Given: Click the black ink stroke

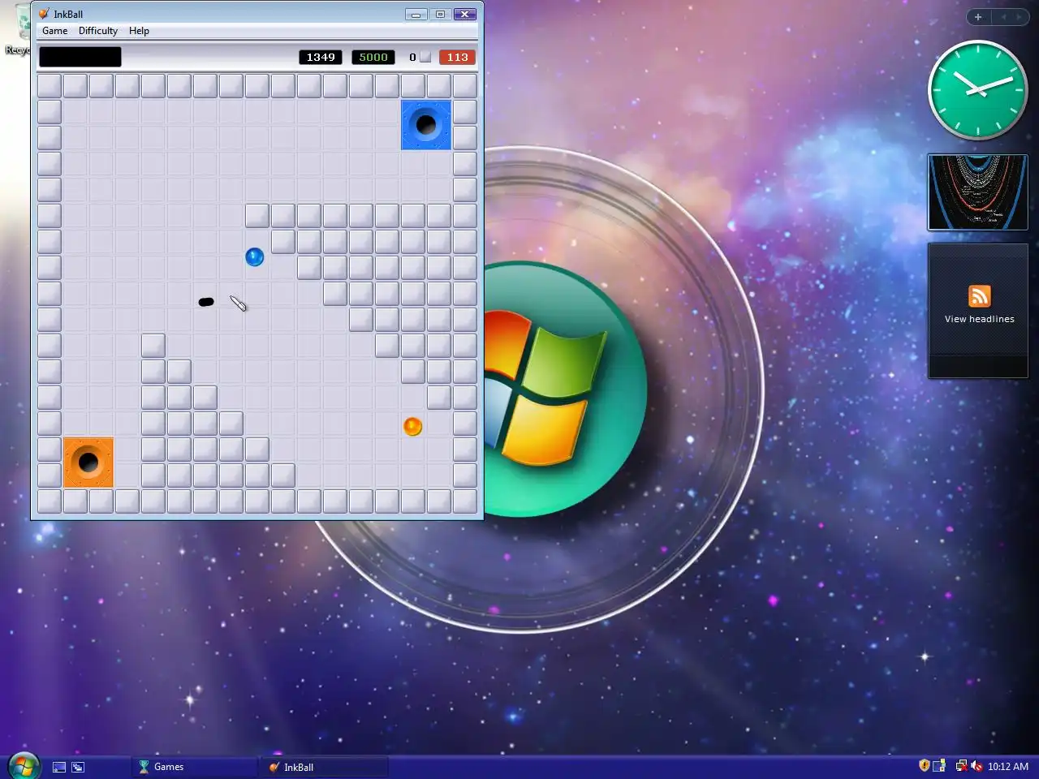Looking at the screenshot, I should pyautogui.click(x=206, y=302).
